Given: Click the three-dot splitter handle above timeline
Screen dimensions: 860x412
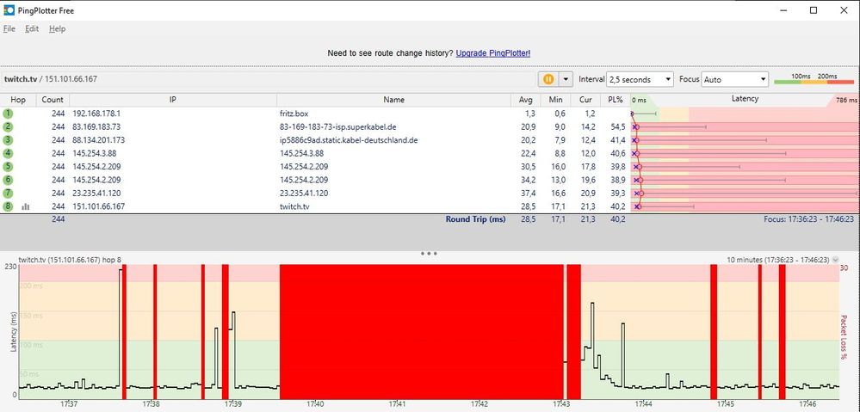Looking at the screenshot, I should 429,254.
